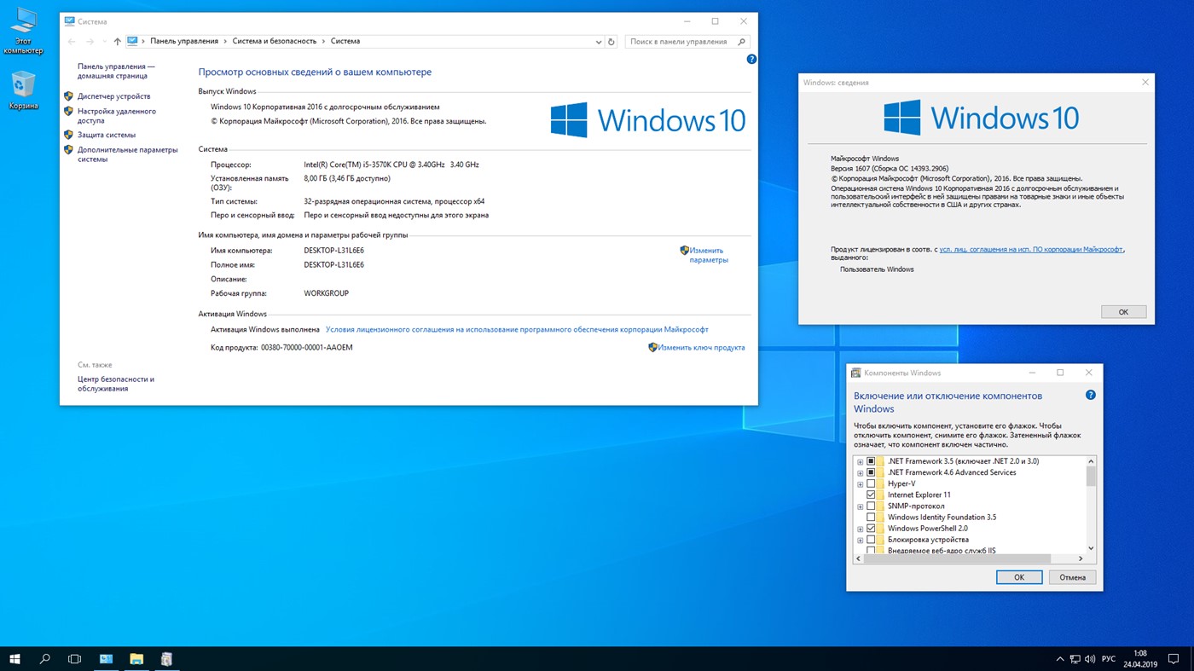
Task: Click the Forward arrow in Система window
Action: tap(90, 41)
